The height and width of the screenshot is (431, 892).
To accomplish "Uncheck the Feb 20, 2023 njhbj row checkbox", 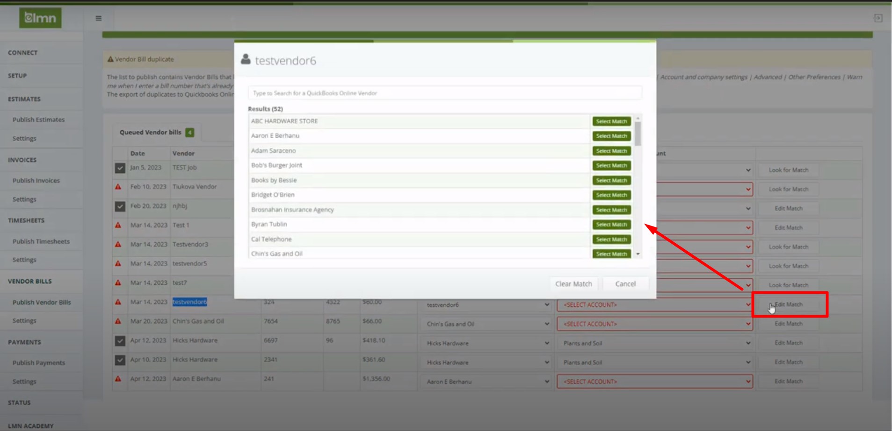I will click(x=120, y=206).
